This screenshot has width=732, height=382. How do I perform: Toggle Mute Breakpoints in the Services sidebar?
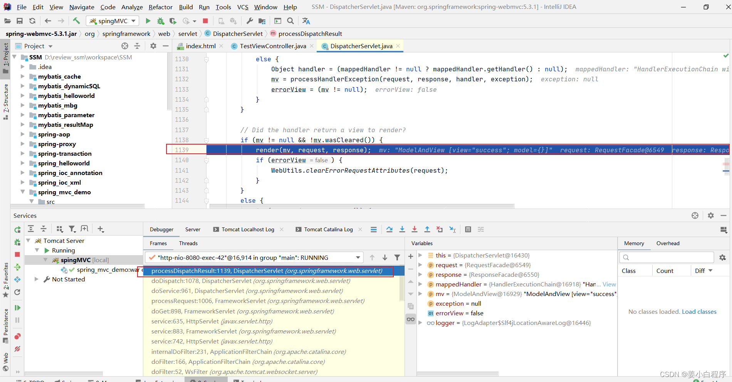17,349
